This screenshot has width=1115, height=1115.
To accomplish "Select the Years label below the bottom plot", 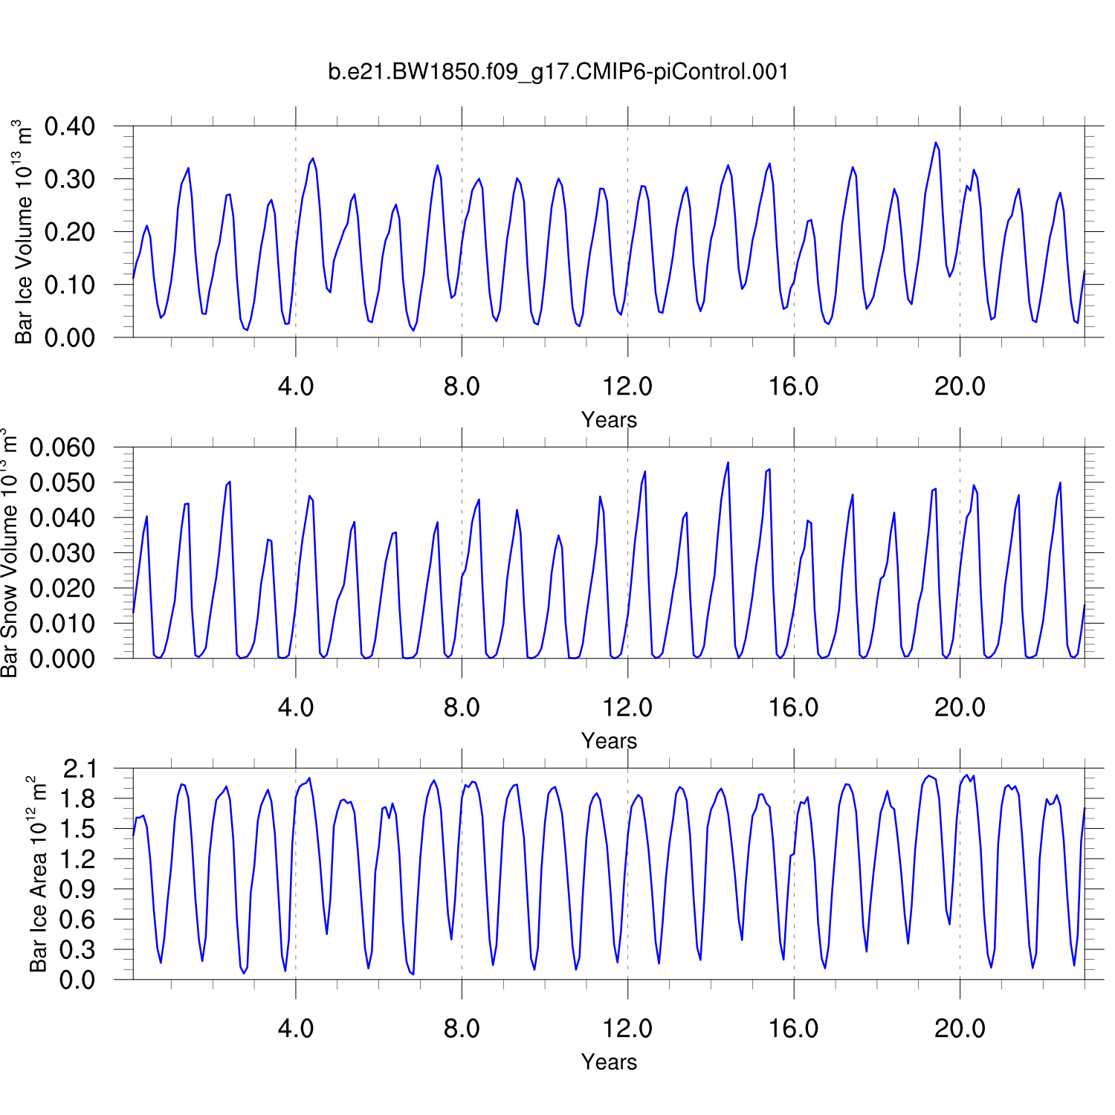I will [609, 1062].
